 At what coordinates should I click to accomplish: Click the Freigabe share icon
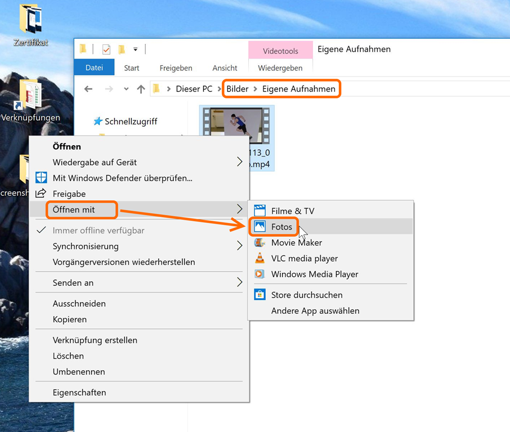[41, 193]
